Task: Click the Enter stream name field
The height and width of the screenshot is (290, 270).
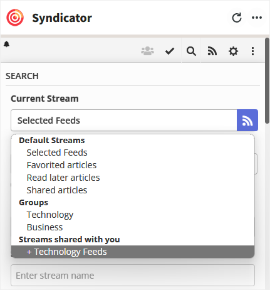Action: point(133,276)
